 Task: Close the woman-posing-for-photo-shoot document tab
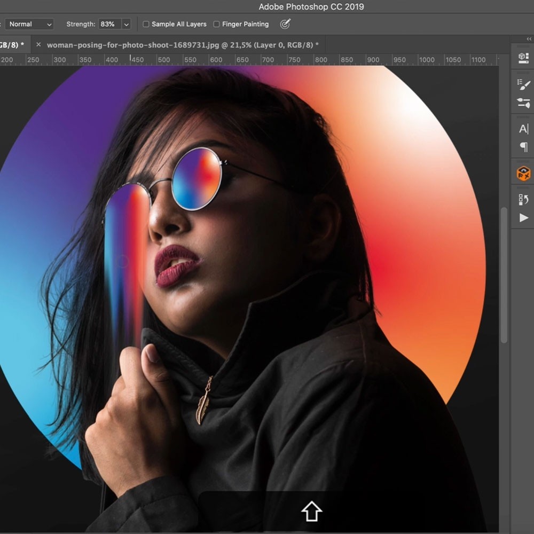pos(38,45)
